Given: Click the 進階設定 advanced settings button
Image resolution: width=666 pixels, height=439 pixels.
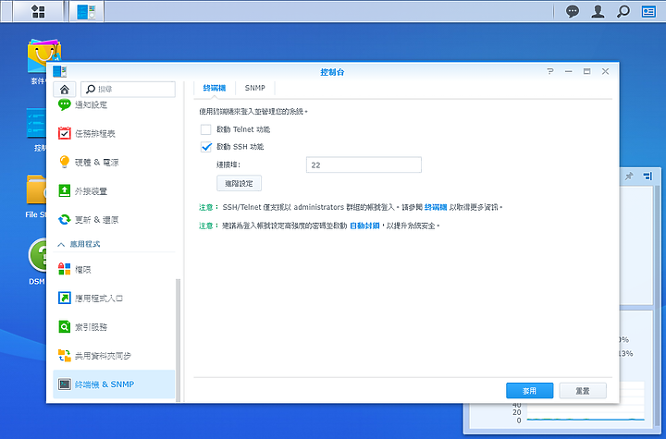Looking at the screenshot, I should pos(240,183).
